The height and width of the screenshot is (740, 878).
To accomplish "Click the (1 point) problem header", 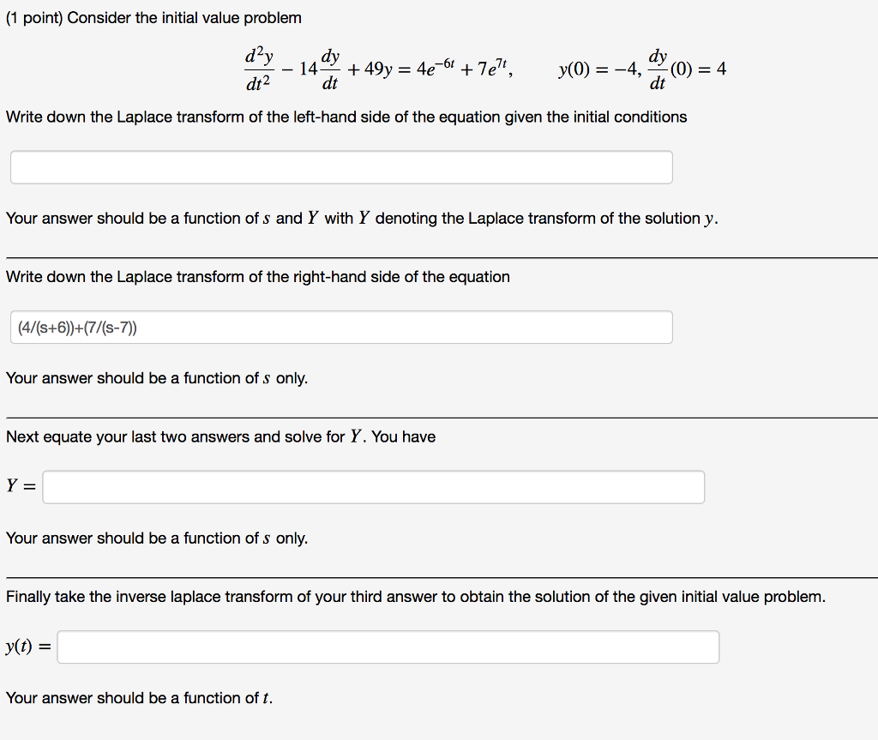I will click(153, 17).
